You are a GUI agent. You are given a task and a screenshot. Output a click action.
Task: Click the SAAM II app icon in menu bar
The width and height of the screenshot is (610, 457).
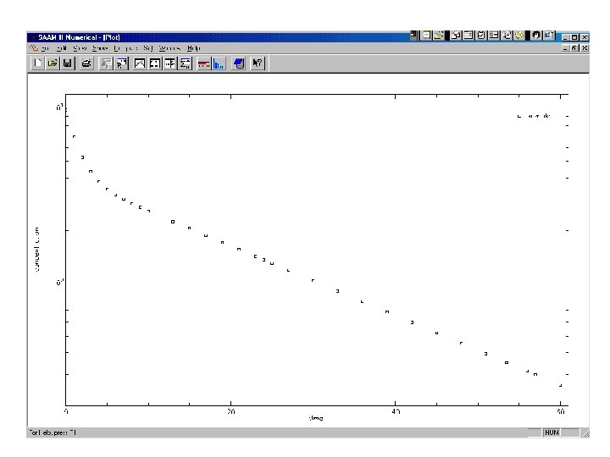tap(33, 48)
